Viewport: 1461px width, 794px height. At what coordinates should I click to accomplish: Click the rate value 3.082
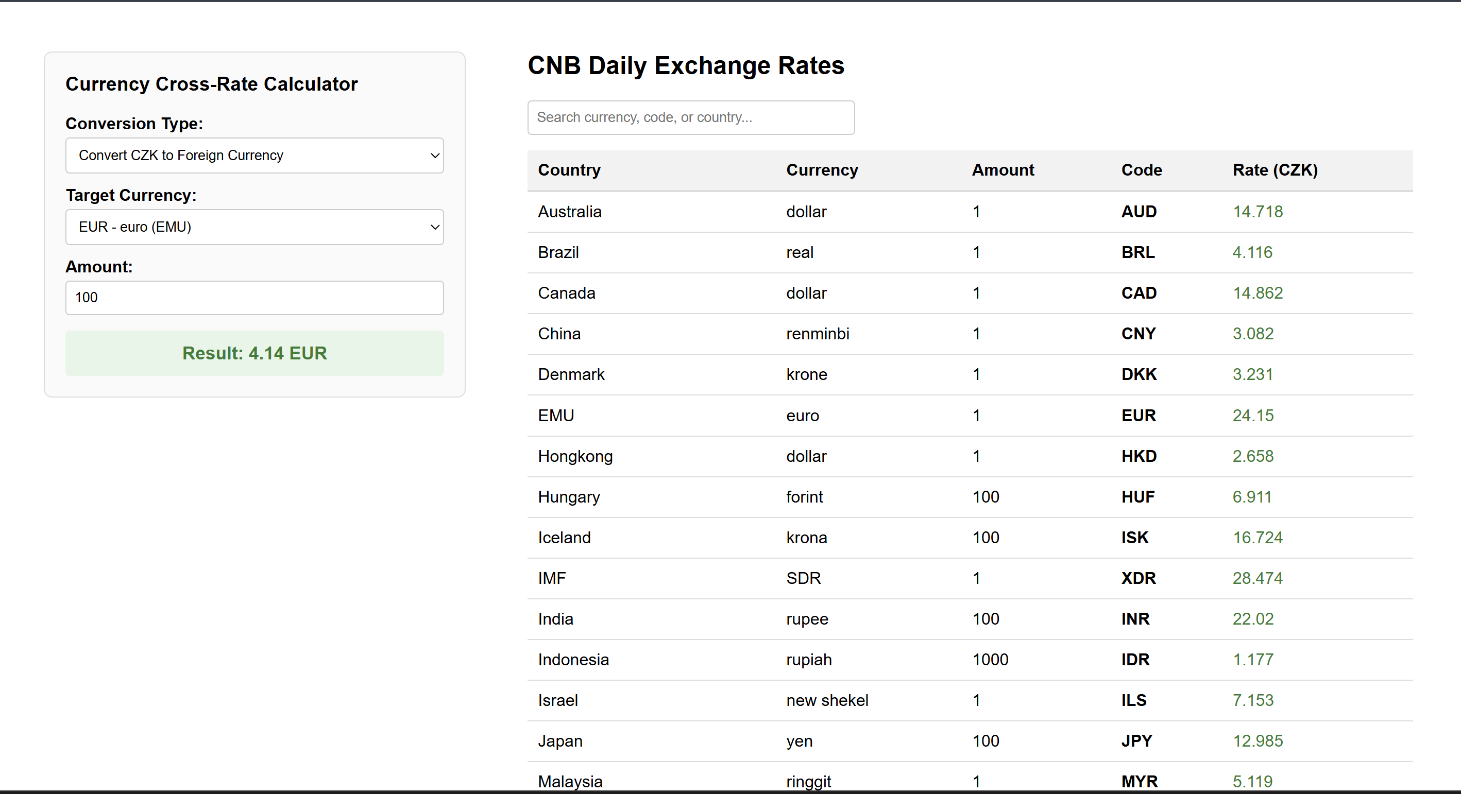click(1253, 334)
